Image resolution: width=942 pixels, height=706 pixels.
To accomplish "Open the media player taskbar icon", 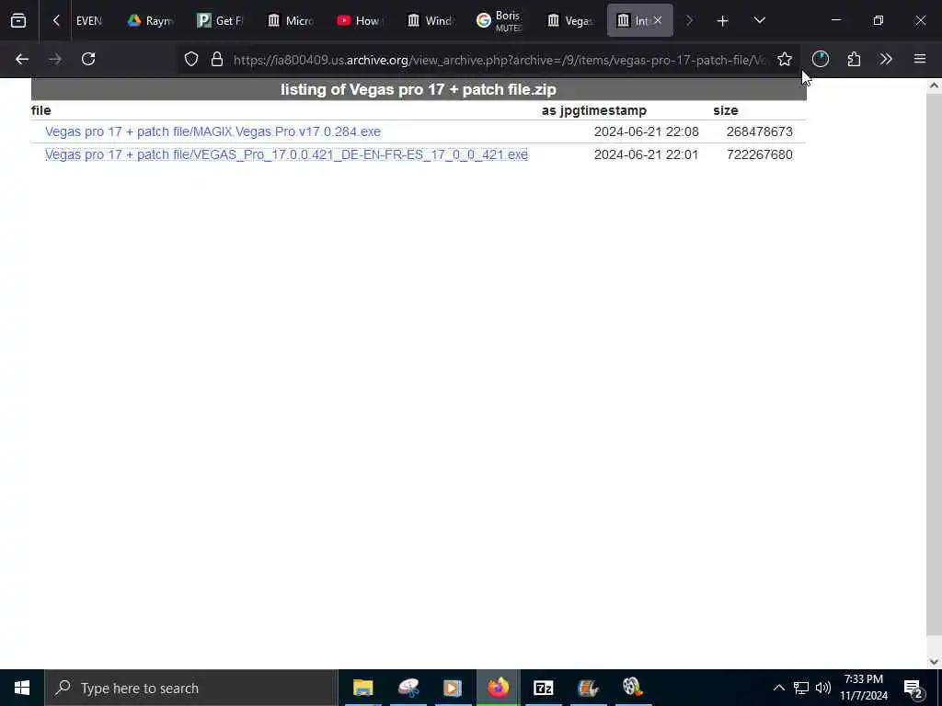I will pyautogui.click(x=453, y=688).
